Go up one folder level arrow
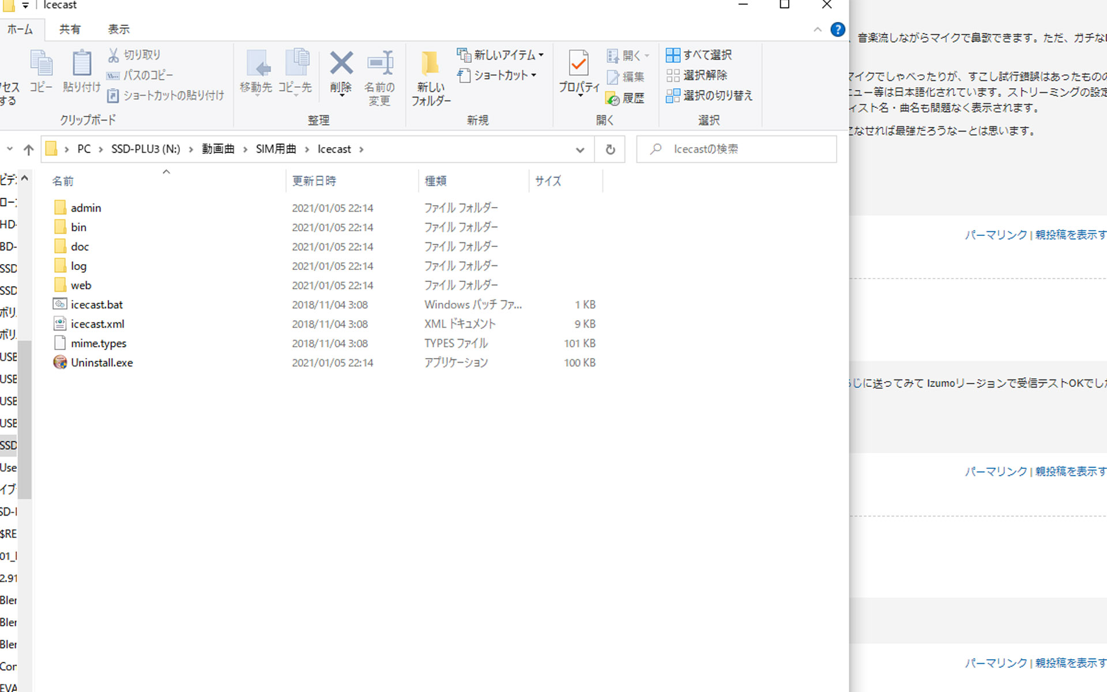This screenshot has height=692, width=1107. tap(28, 149)
